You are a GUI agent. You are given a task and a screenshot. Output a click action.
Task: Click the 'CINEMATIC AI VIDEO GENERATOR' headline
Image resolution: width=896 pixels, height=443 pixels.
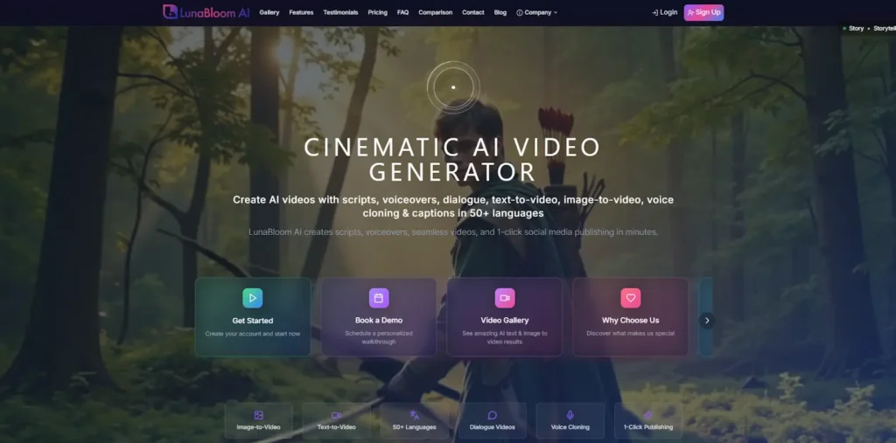tap(452, 160)
